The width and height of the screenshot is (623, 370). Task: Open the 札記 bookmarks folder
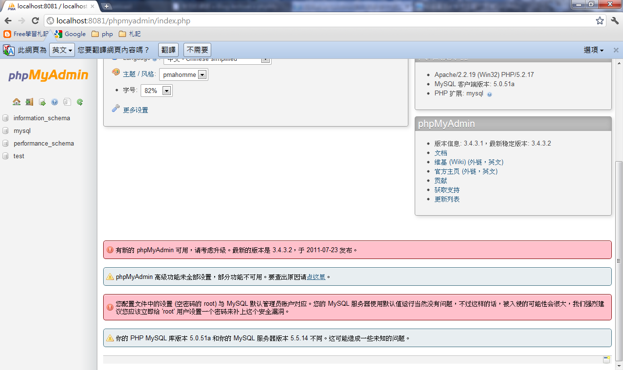(129, 34)
